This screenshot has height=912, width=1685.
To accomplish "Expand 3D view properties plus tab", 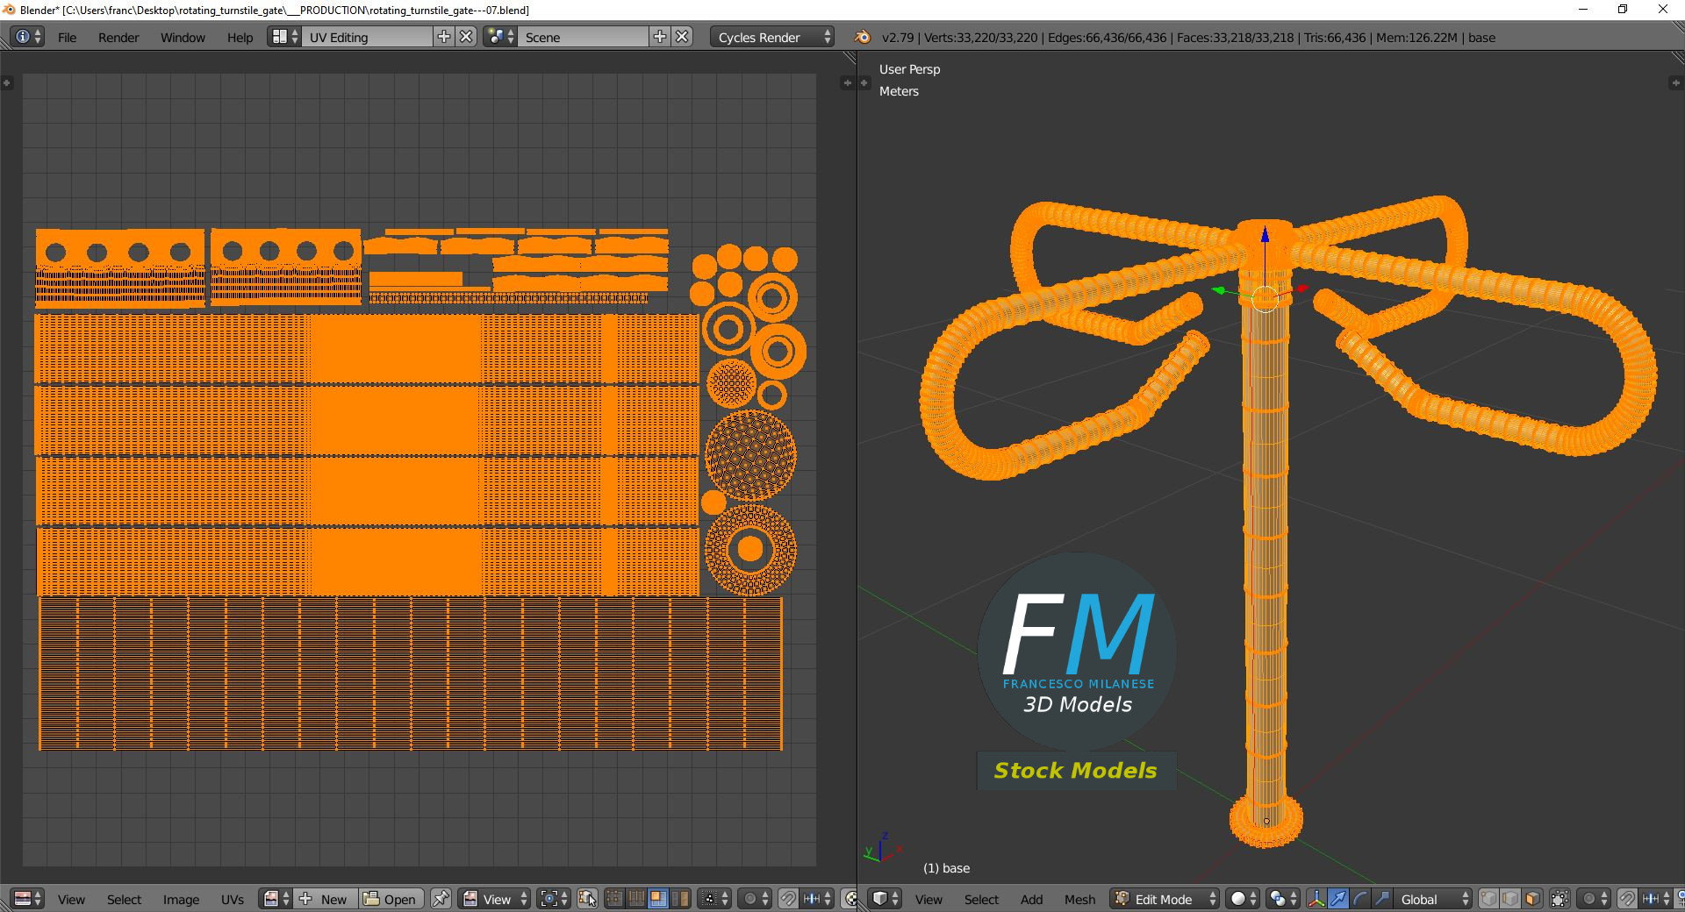I will [x=1674, y=82].
